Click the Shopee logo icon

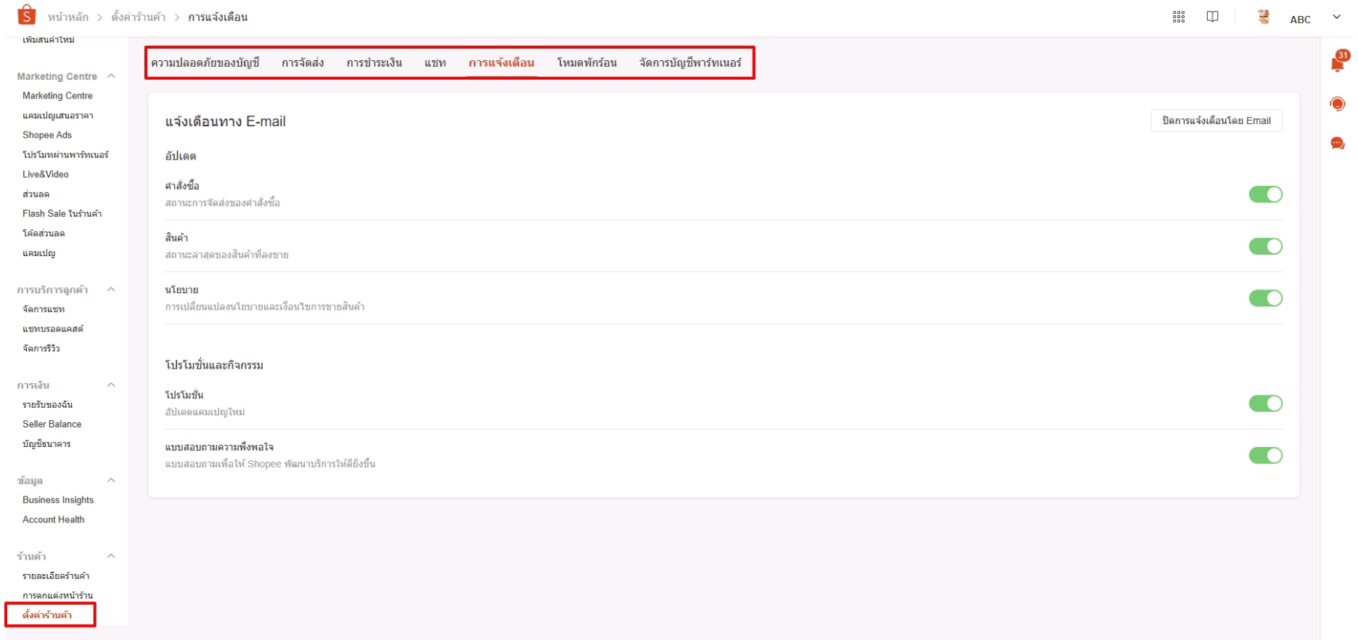click(x=28, y=15)
